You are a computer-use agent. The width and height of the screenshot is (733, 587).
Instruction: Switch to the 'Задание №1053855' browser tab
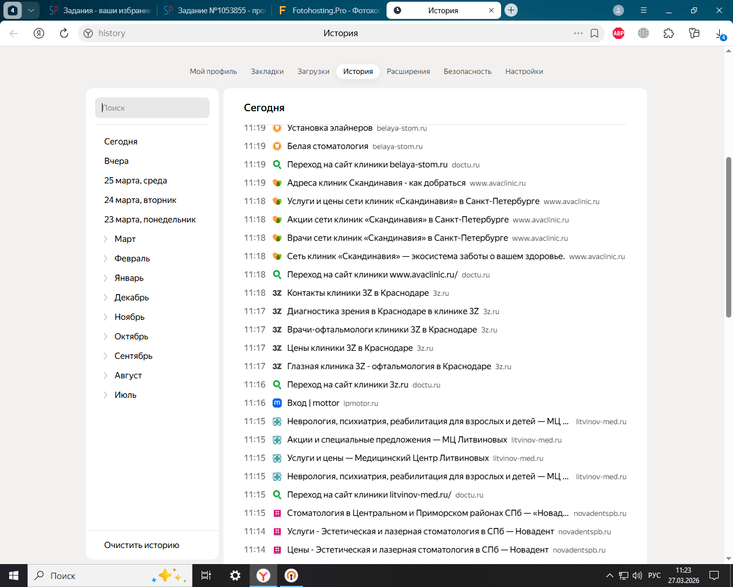click(215, 10)
